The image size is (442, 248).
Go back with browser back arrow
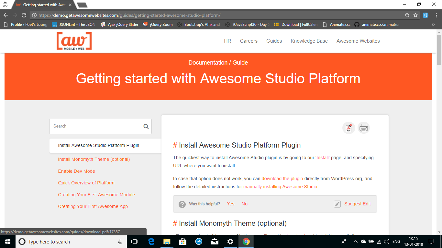(x=6, y=15)
